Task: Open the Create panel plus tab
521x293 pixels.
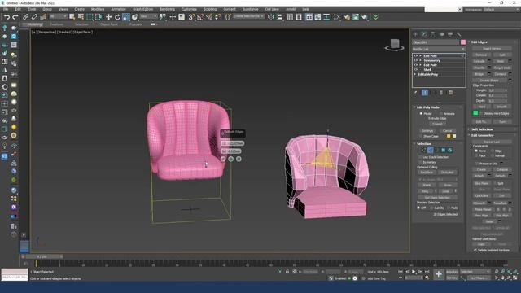Action: [x=415, y=34]
